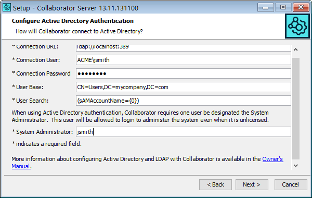Click the vertical scrollbar thumb
This screenshot has height=198, width=312.
pos(296,109)
